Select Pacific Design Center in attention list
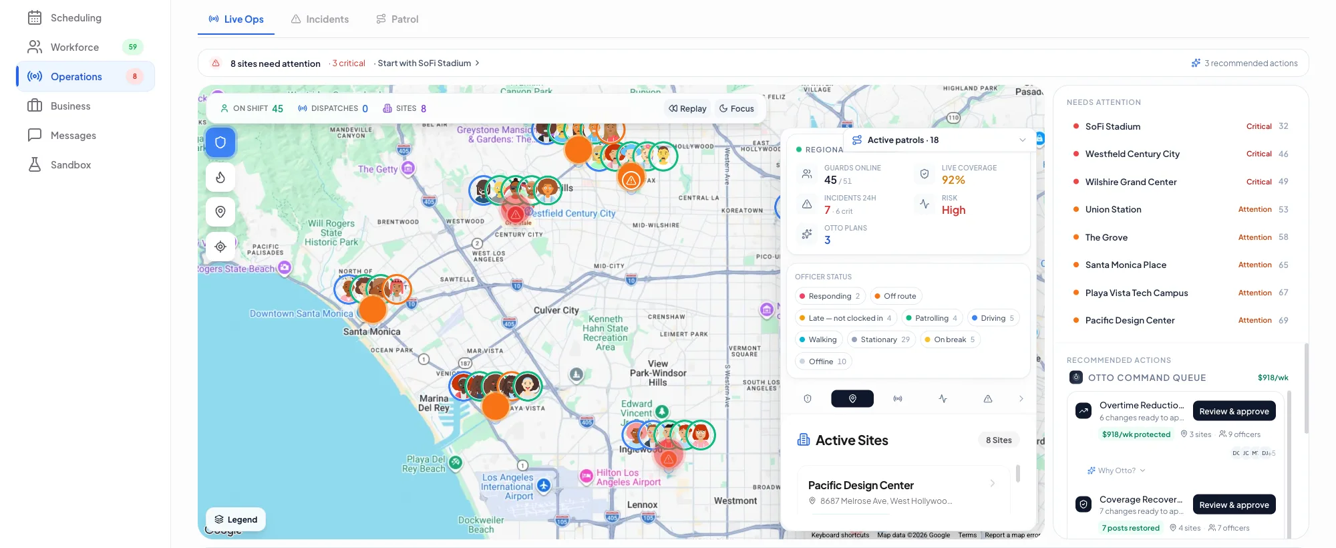The image size is (1336, 548). [x=1180, y=321]
